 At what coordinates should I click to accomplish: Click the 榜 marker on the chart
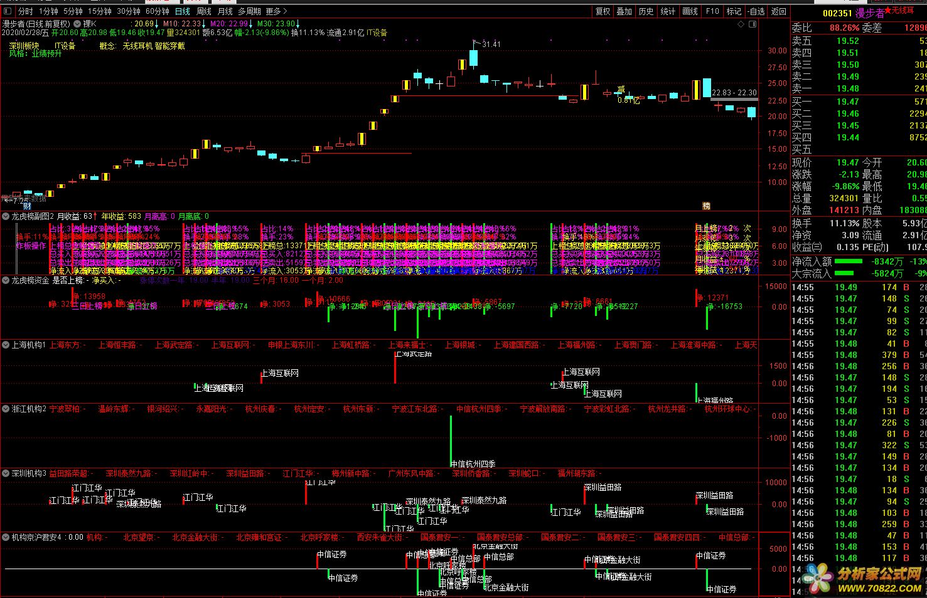[x=706, y=206]
